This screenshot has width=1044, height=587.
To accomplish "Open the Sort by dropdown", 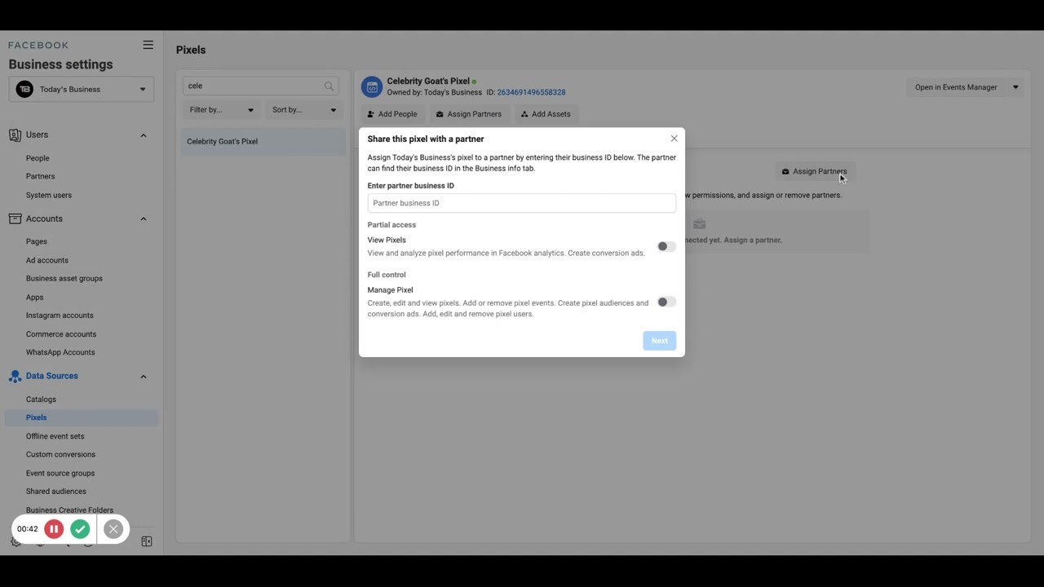I will [x=304, y=110].
